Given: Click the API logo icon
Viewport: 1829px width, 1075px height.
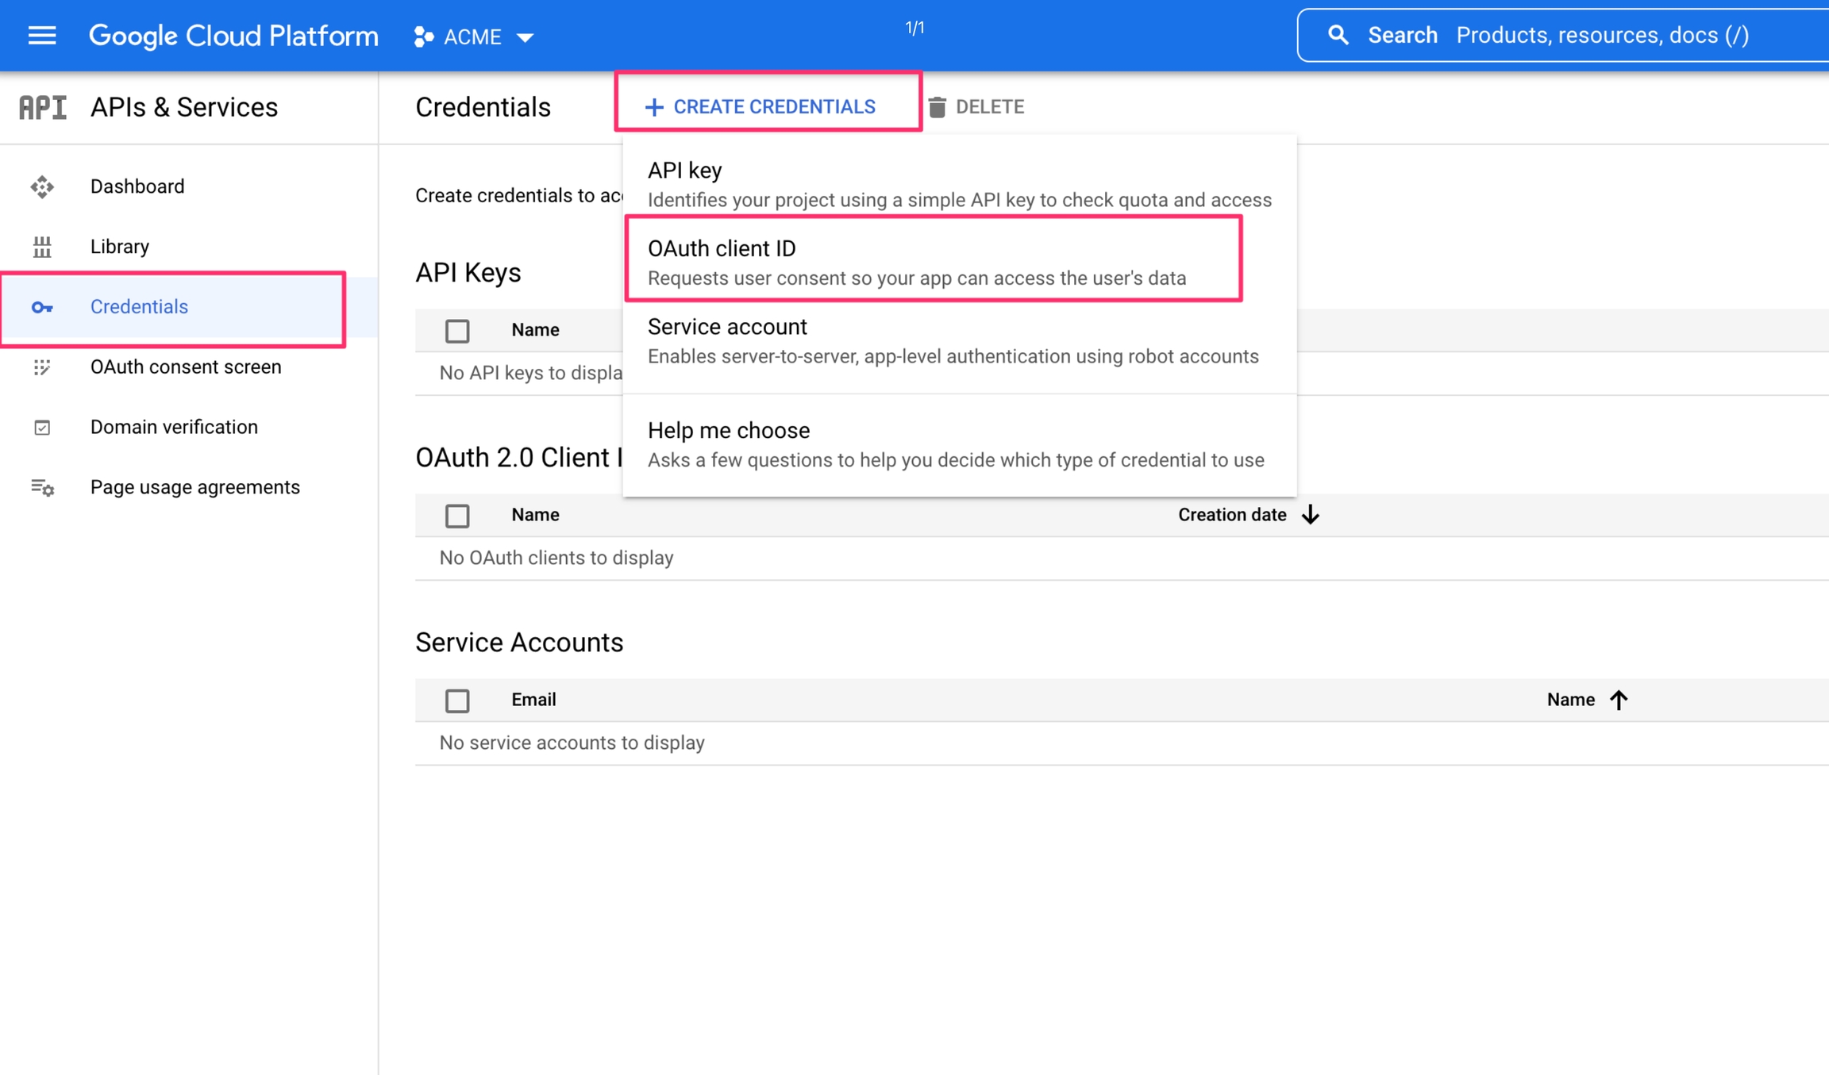Looking at the screenshot, I should [43, 107].
